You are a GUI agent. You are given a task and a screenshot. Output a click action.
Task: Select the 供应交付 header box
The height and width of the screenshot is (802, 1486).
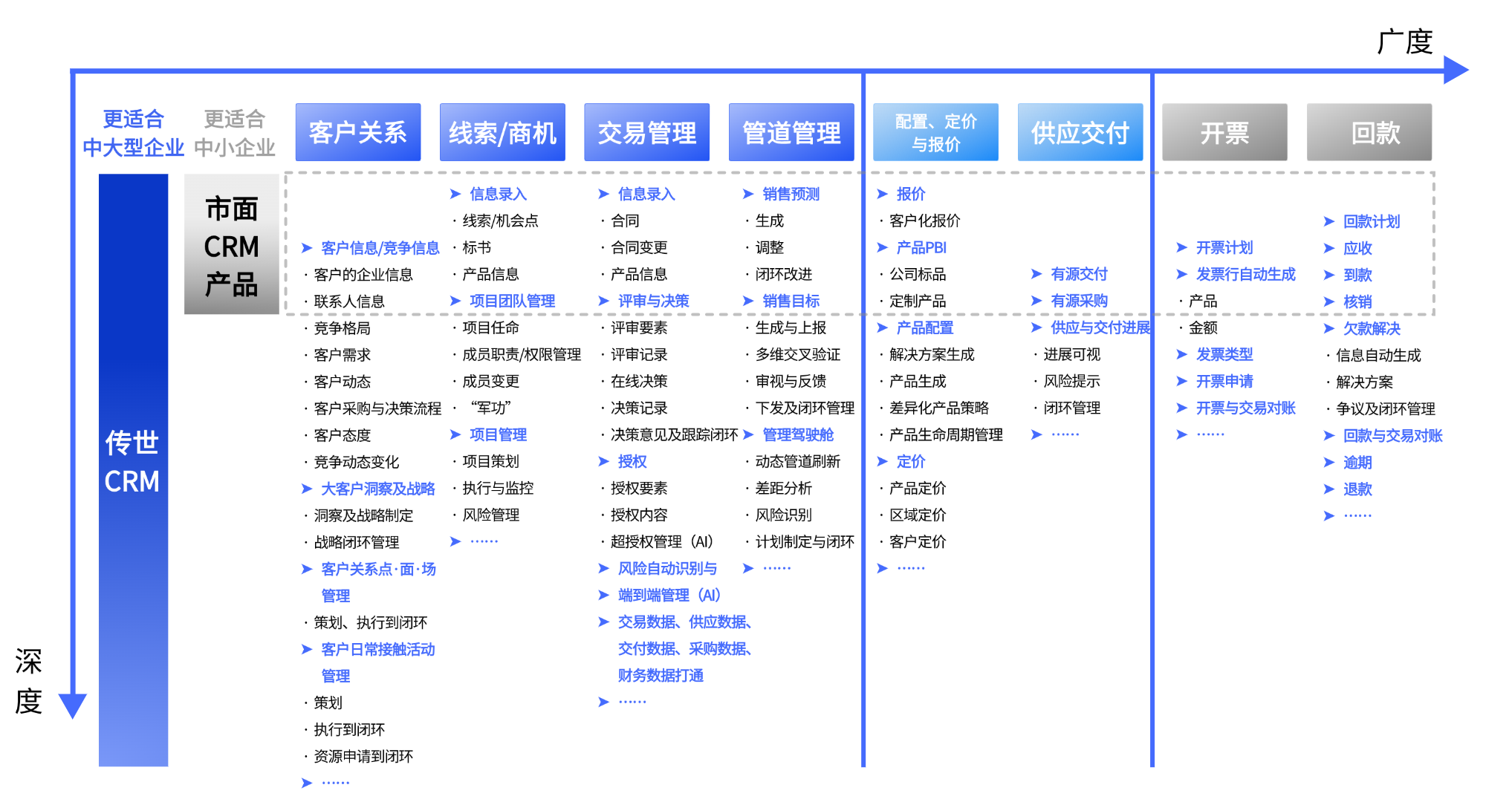[1080, 132]
